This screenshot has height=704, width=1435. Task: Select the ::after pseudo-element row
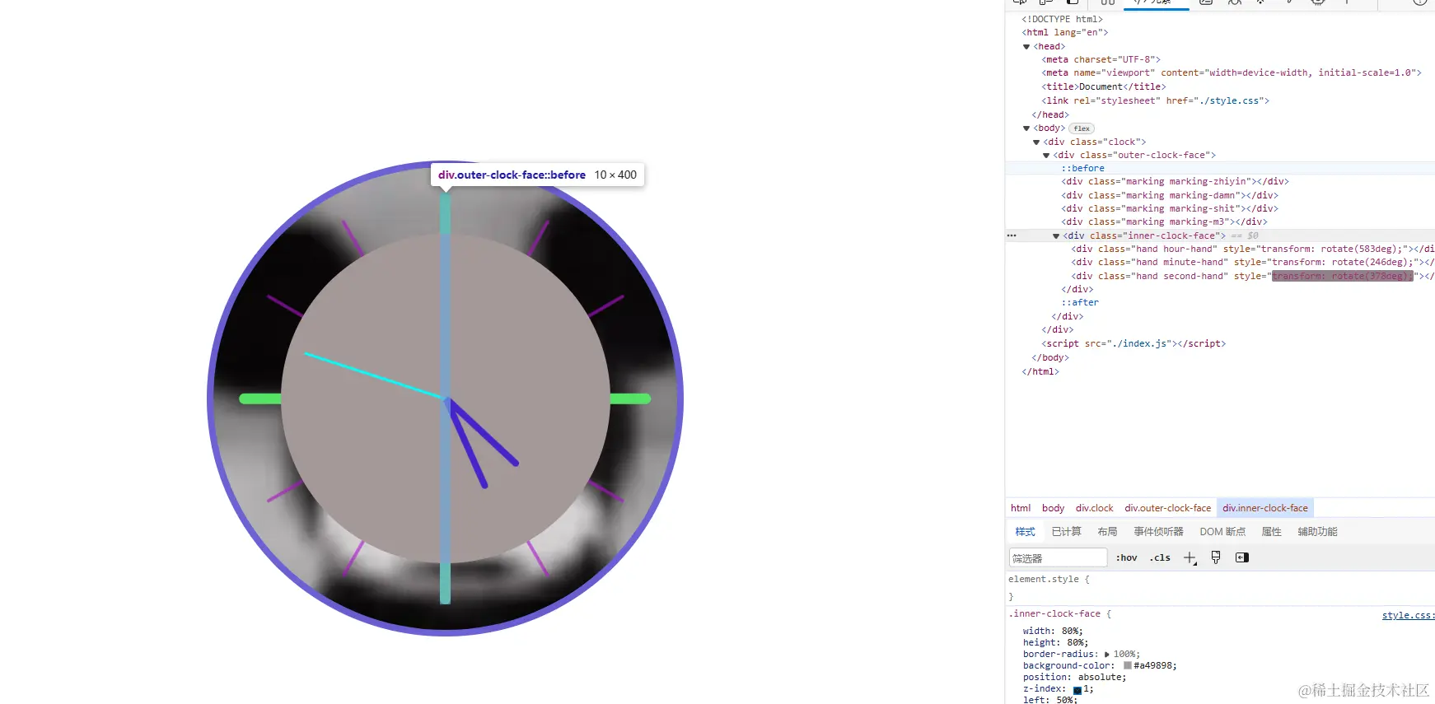coord(1079,303)
